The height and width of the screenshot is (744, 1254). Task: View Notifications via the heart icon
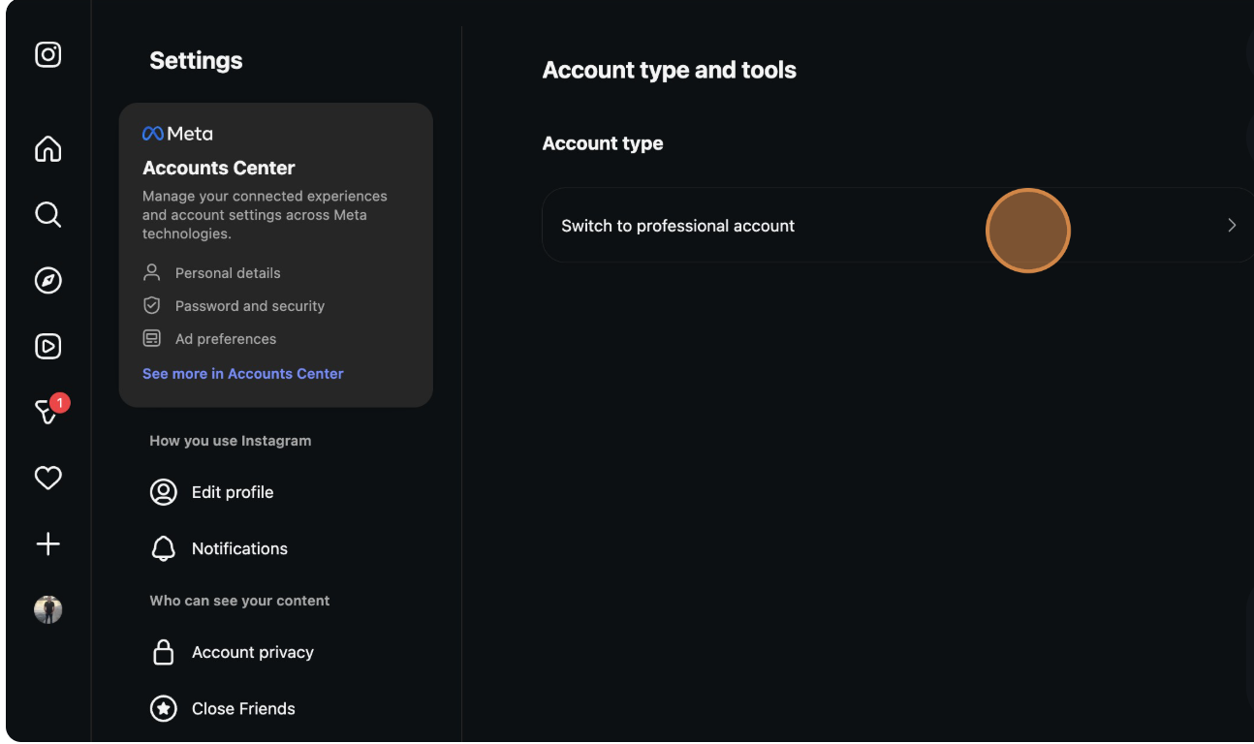click(47, 478)
